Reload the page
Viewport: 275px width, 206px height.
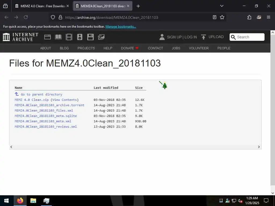pos(26,17)
